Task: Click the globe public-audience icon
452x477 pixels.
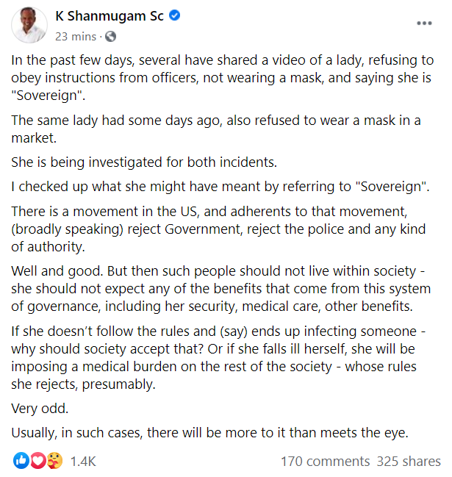Action: coord(110,35)
